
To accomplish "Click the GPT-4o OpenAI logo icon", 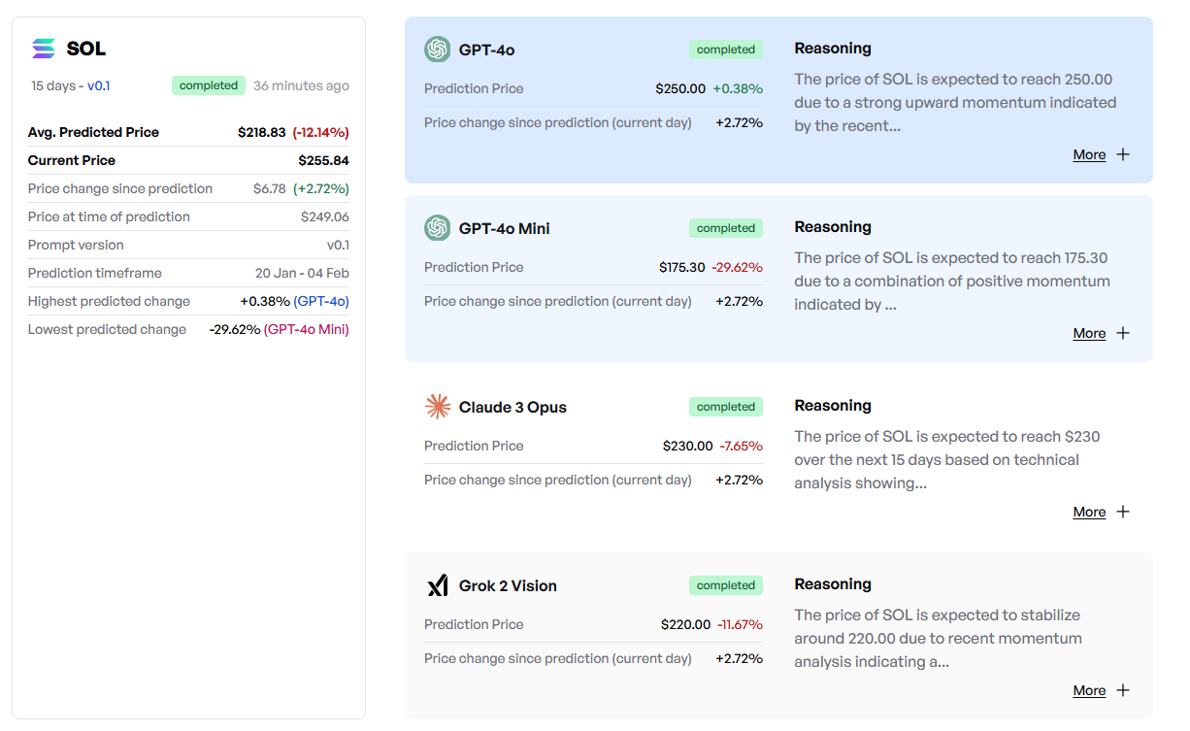I will 437,50.
